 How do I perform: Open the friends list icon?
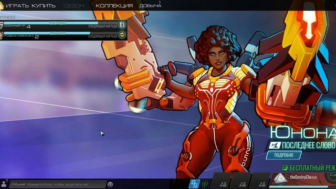4,184
